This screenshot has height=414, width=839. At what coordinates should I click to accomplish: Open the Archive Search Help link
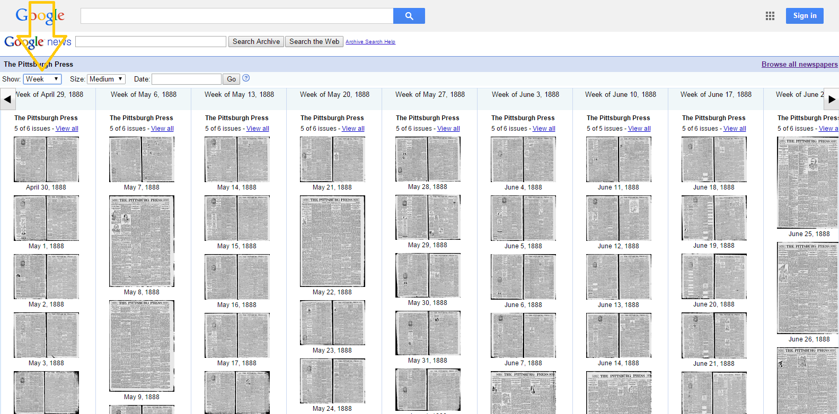click(370, 42)
